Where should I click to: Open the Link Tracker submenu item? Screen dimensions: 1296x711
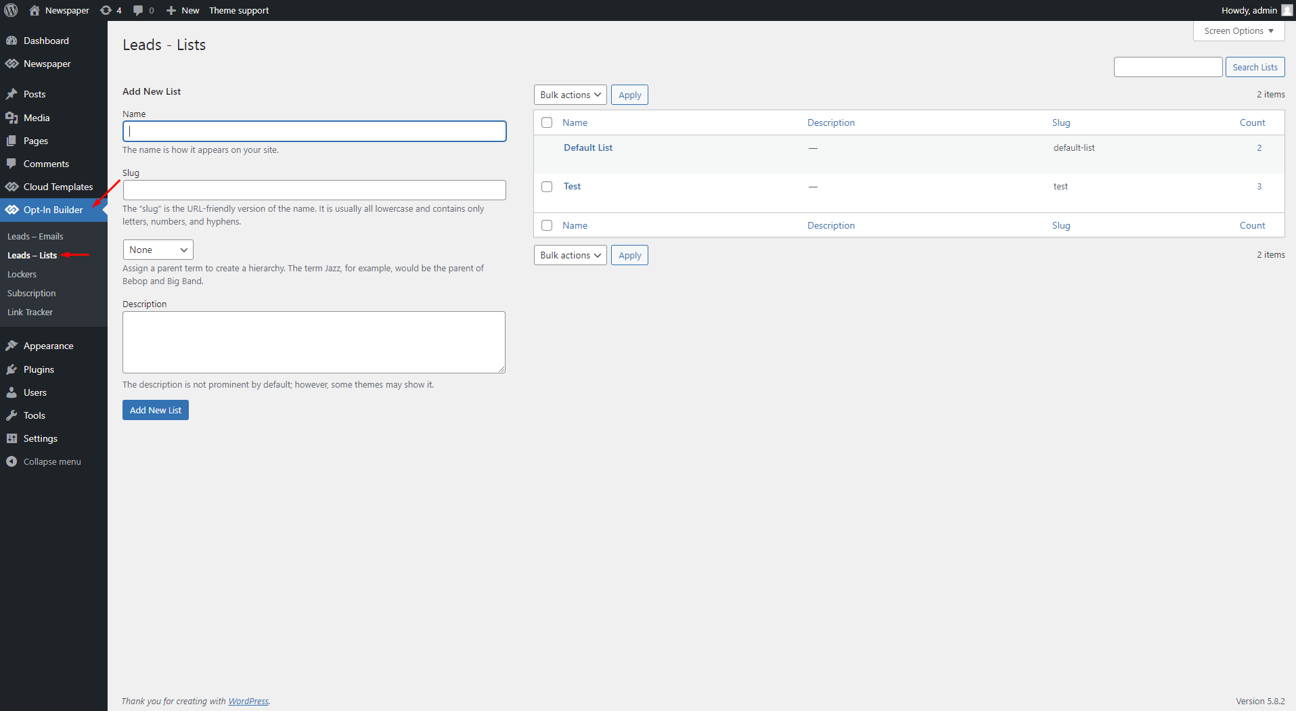coord(30,312)
